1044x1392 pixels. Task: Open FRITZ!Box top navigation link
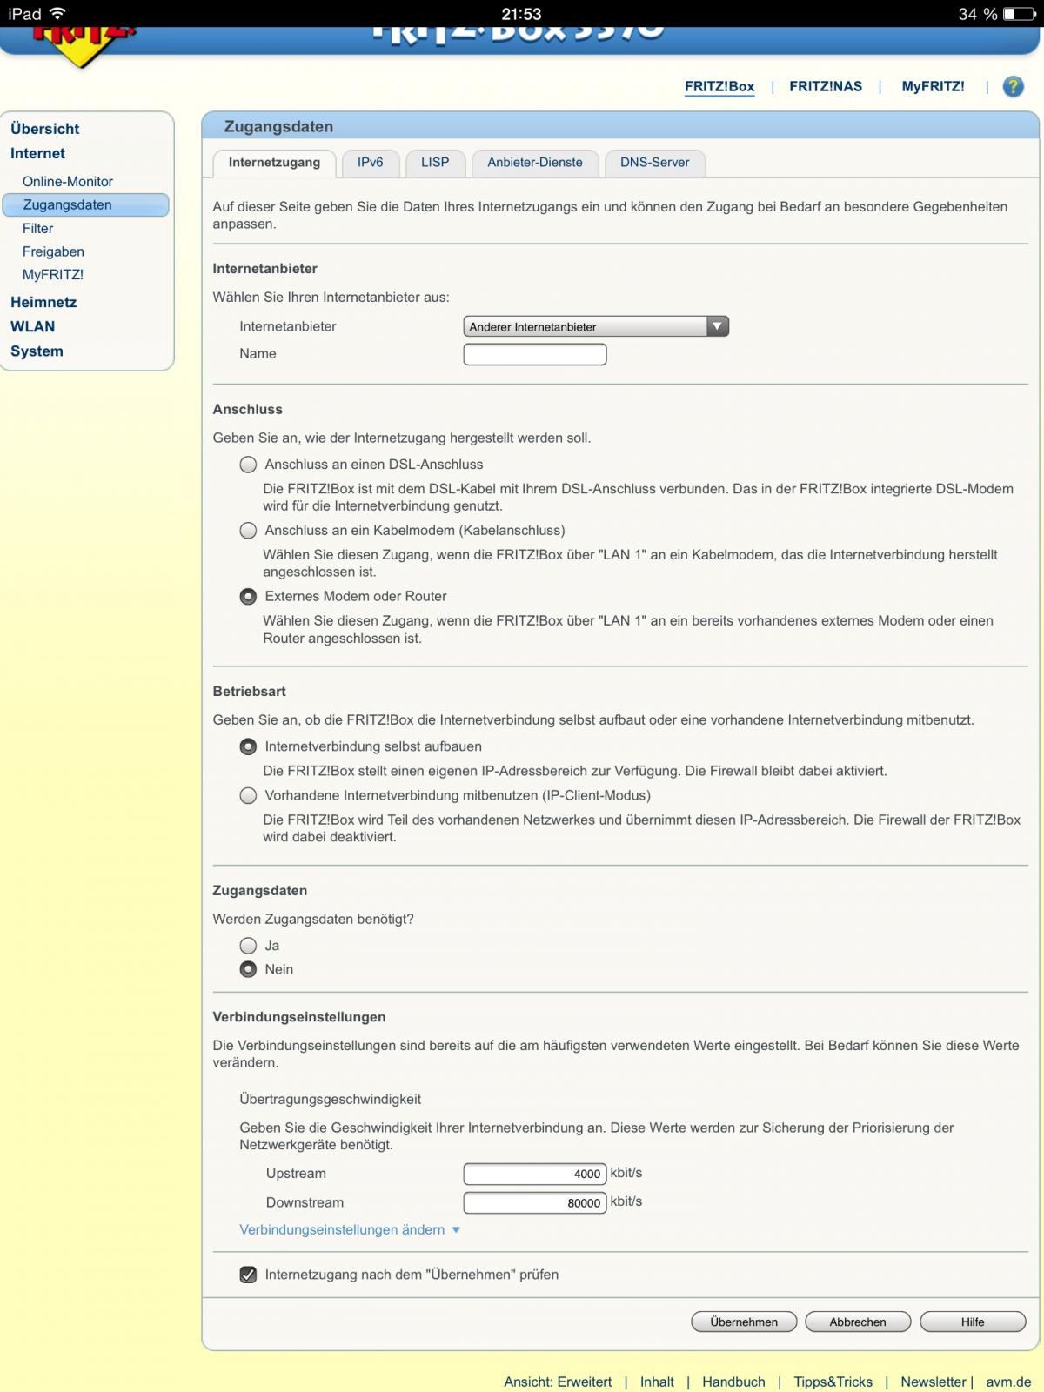tap(719, 86)
